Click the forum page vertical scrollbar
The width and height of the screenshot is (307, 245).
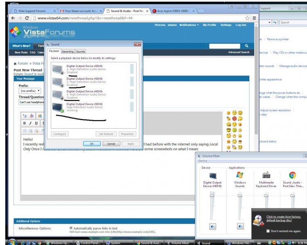click(x=256, y=80)
